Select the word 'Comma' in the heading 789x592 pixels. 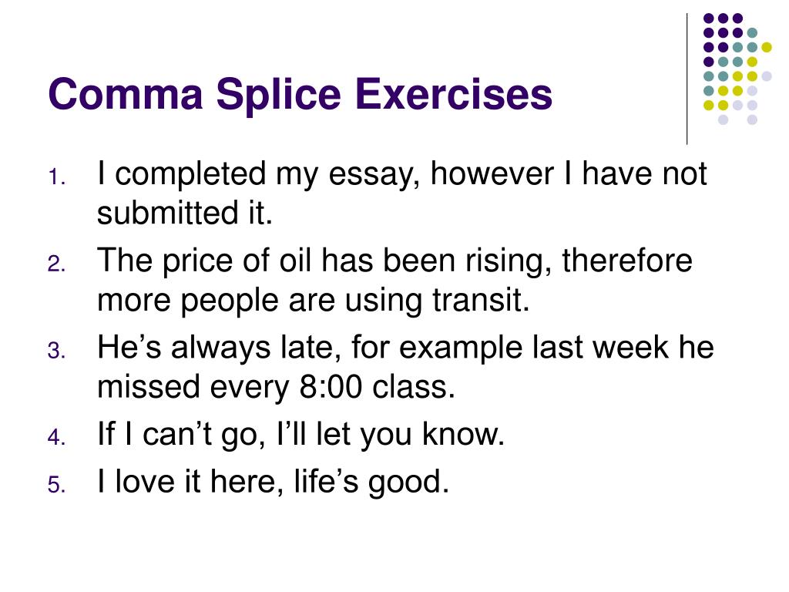click(x=126, y=94)
